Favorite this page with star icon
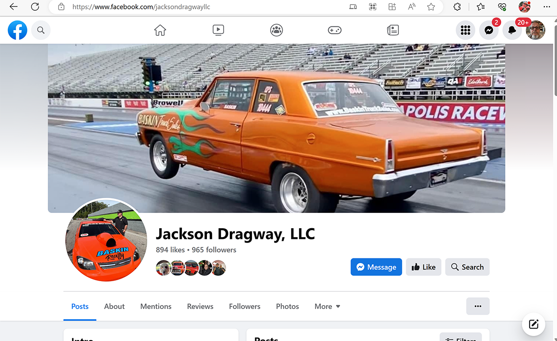 point(431,7)
